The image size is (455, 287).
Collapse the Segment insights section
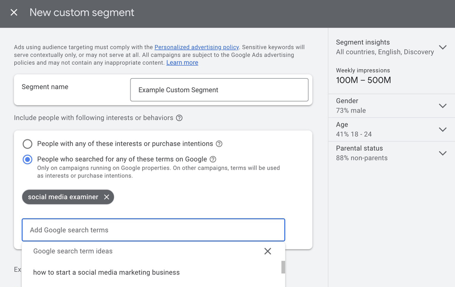tap(443, 47)
